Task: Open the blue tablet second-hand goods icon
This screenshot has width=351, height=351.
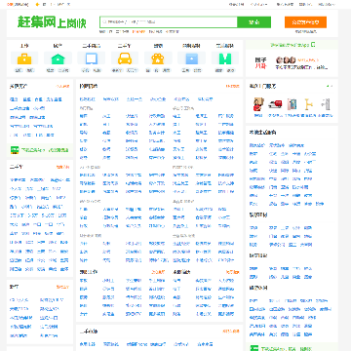Action: point(92,58)
